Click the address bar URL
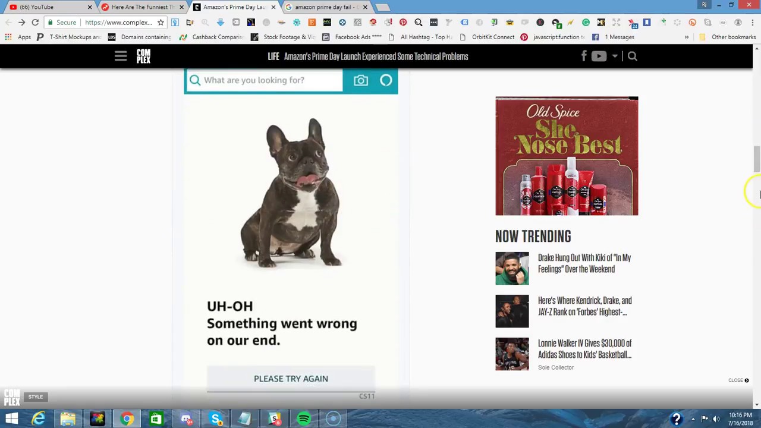761x428 pixels. tap(118, 23)
